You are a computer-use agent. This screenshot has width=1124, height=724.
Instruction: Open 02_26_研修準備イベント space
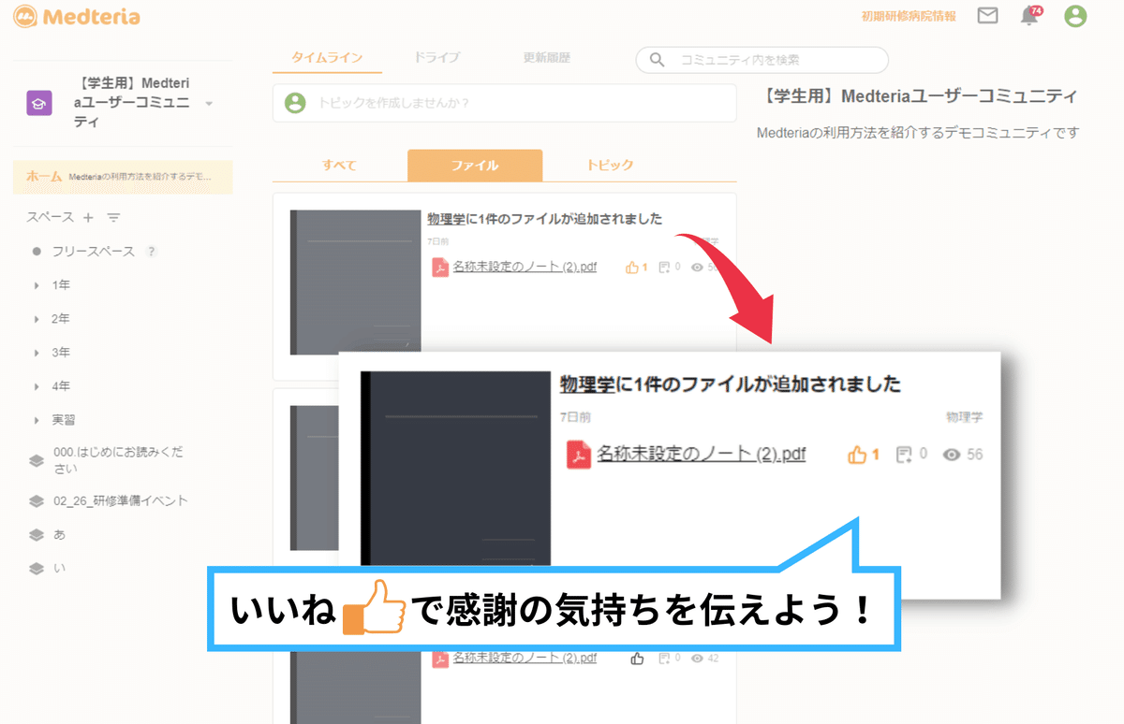(120, 500)
